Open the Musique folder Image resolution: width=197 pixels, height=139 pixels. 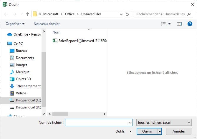point(20,72)
